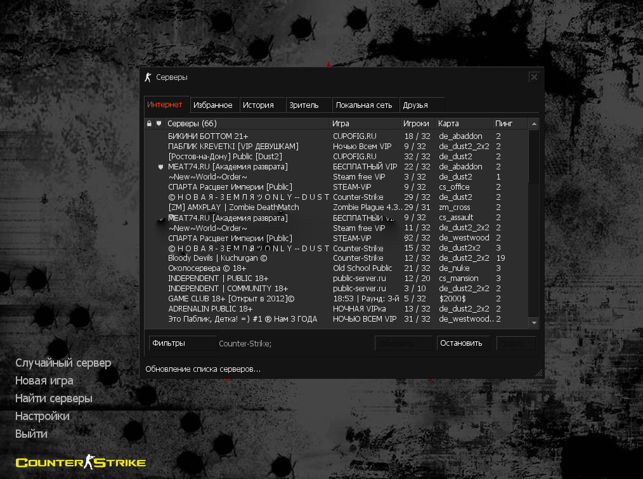Click the vertical scrollbar track of the server list
Image resolution: width=643 pixels, height=479 pixels.
coord(534,254)
